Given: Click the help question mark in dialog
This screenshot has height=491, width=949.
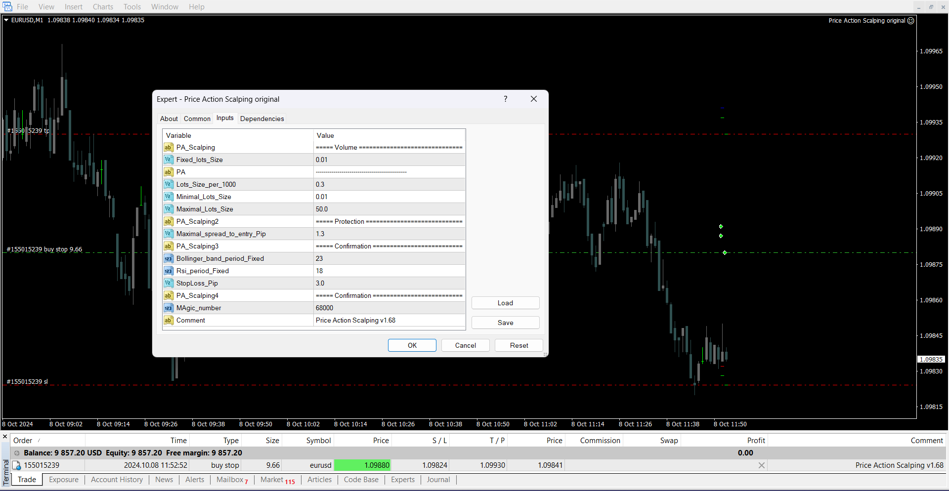Looking at the screenshot, I should [x=505, y=99].
